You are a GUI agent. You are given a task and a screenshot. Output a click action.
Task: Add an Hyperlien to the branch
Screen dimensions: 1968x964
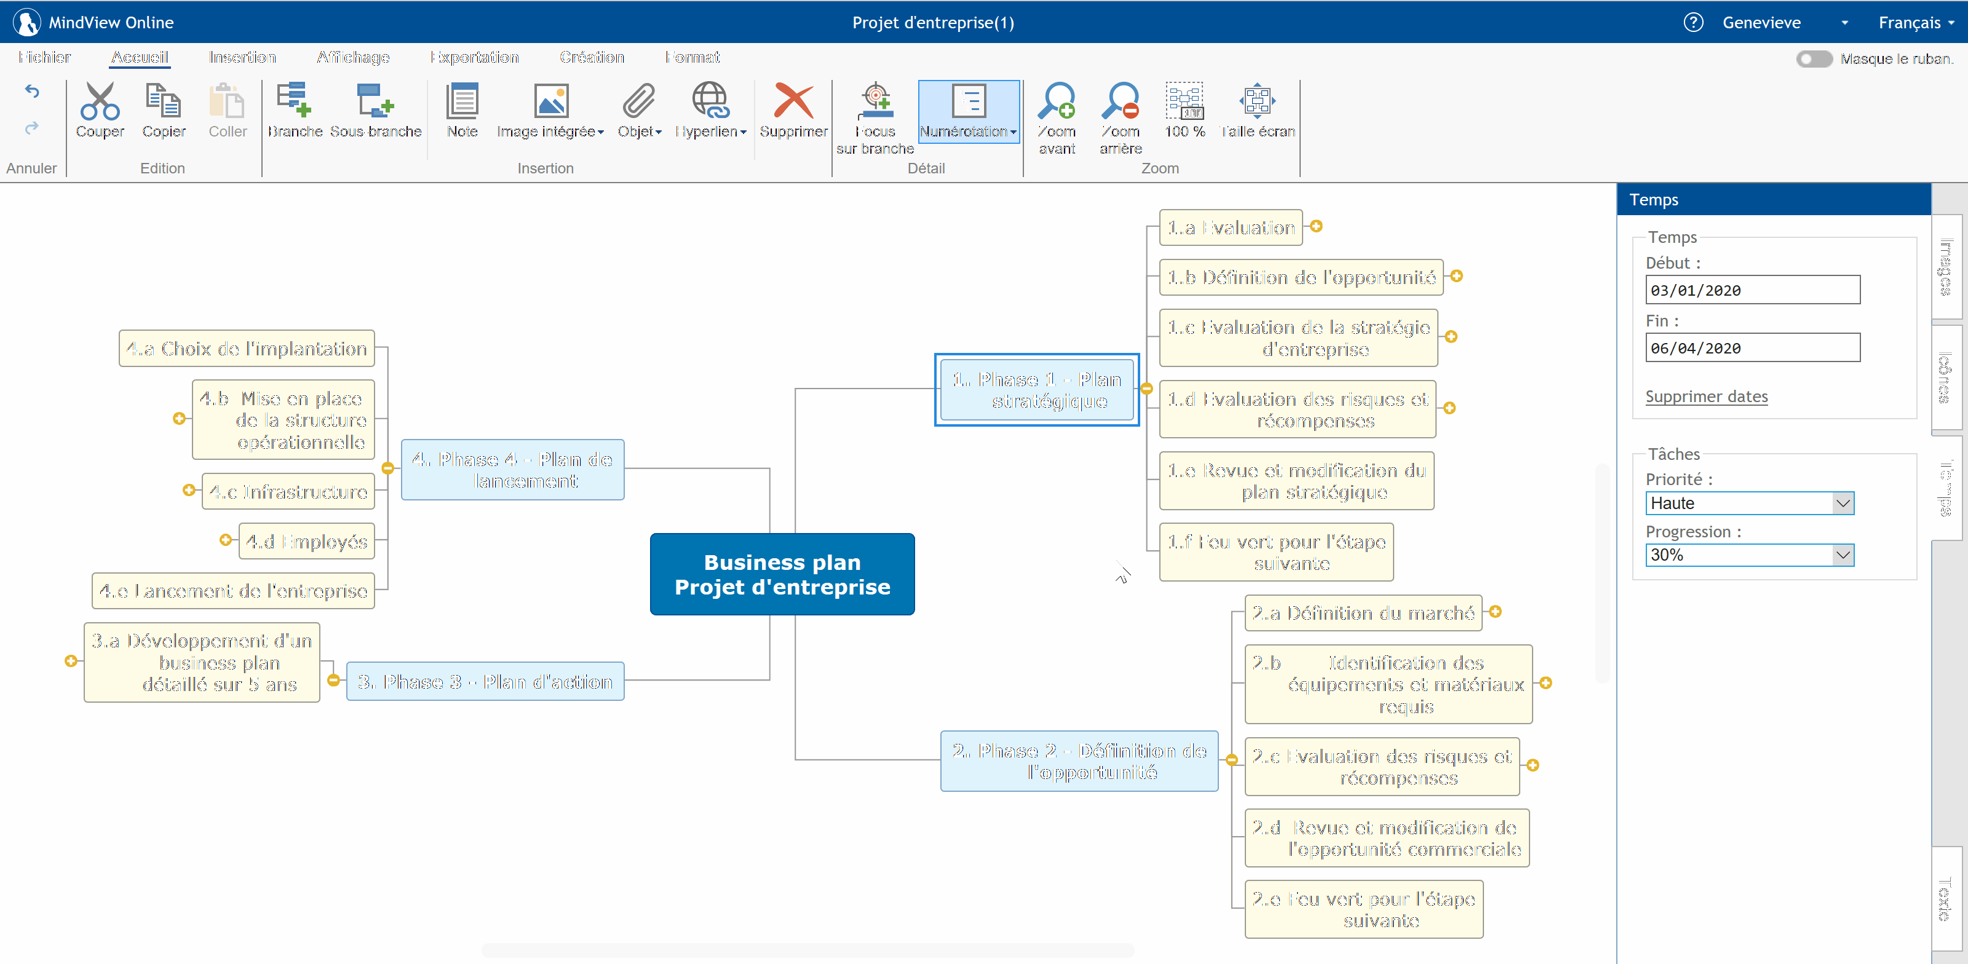point(710,111)
